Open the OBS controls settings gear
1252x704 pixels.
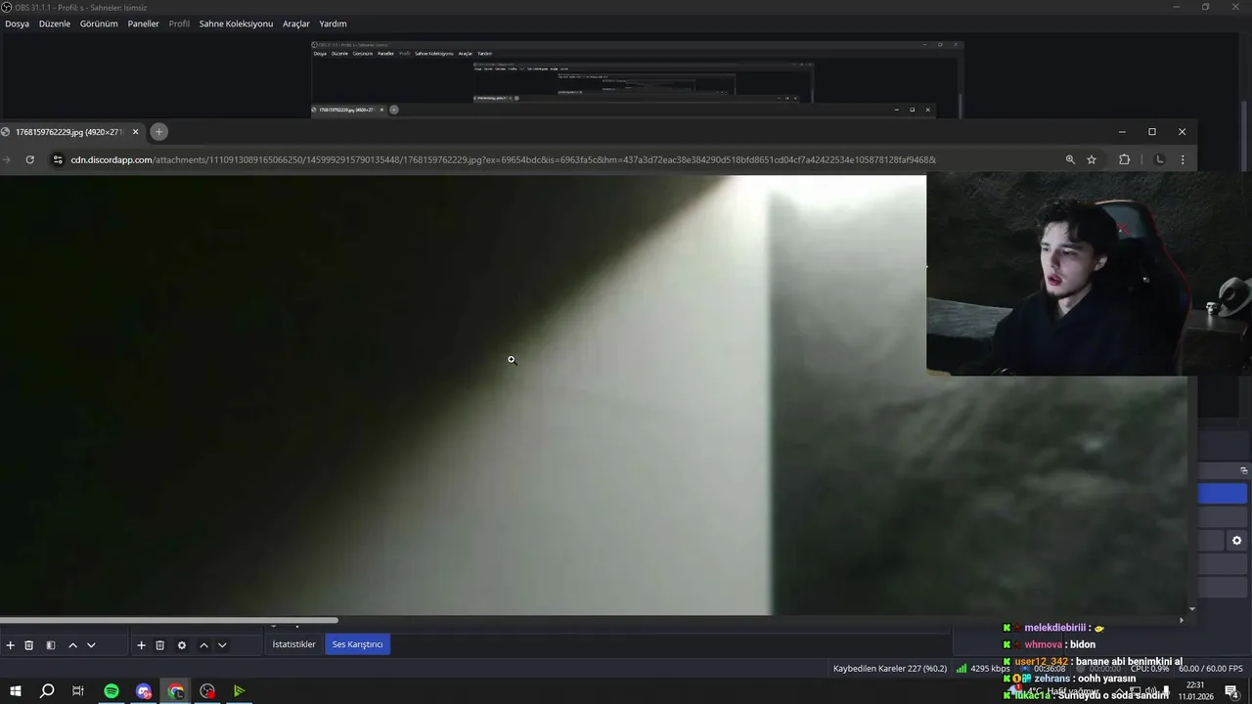pos(1236,541)
